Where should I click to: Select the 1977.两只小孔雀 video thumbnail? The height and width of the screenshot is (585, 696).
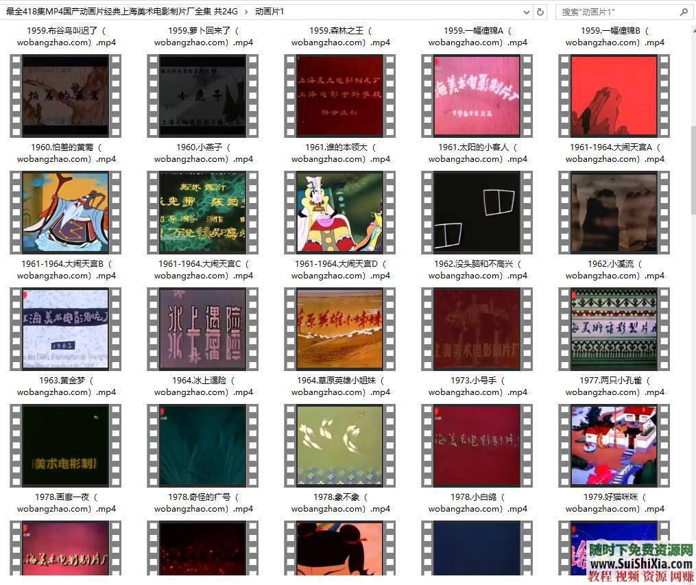click(x=614, y=329)
